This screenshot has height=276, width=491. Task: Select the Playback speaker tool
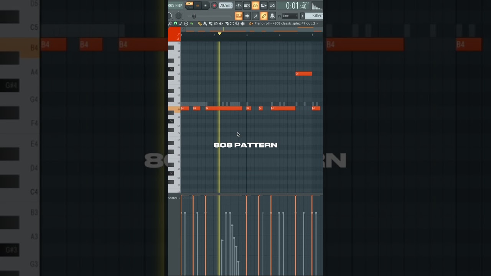coord(242,23)
